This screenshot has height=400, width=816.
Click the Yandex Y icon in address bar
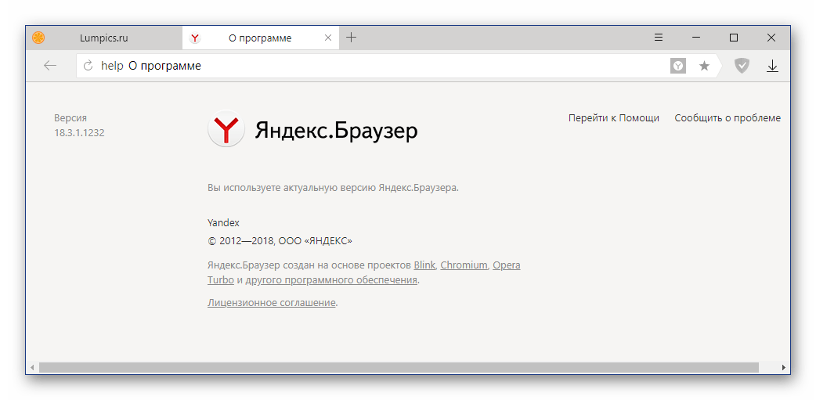point(678,66)
